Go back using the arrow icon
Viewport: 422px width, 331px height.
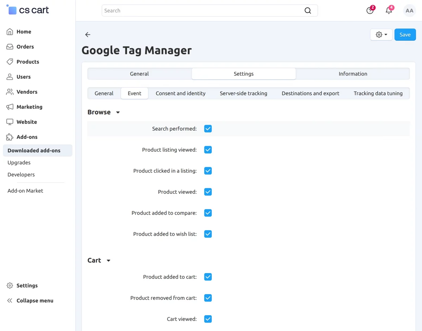pyautogui.click(x=88, y=34)
